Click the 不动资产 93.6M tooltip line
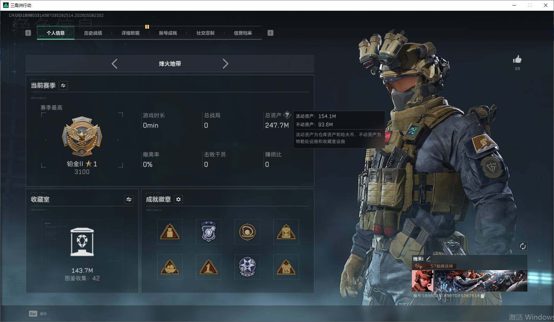554x322 pixels. 314,124
